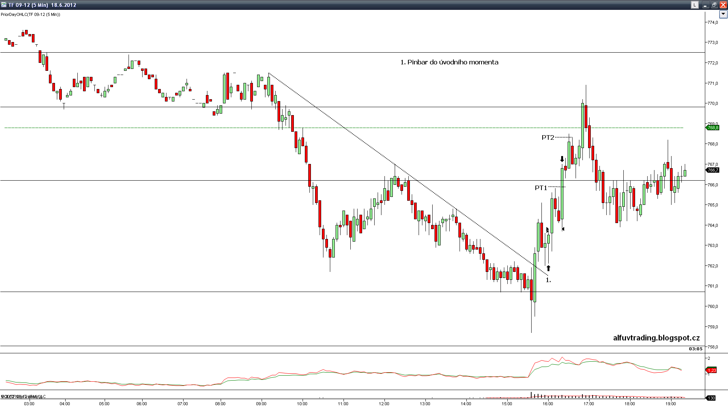Image resolution: width=728 pixels, height=409 pixels.
Task: Click the 16:00 time axis label
Action: pyautogui.click(x=548, y=404)
